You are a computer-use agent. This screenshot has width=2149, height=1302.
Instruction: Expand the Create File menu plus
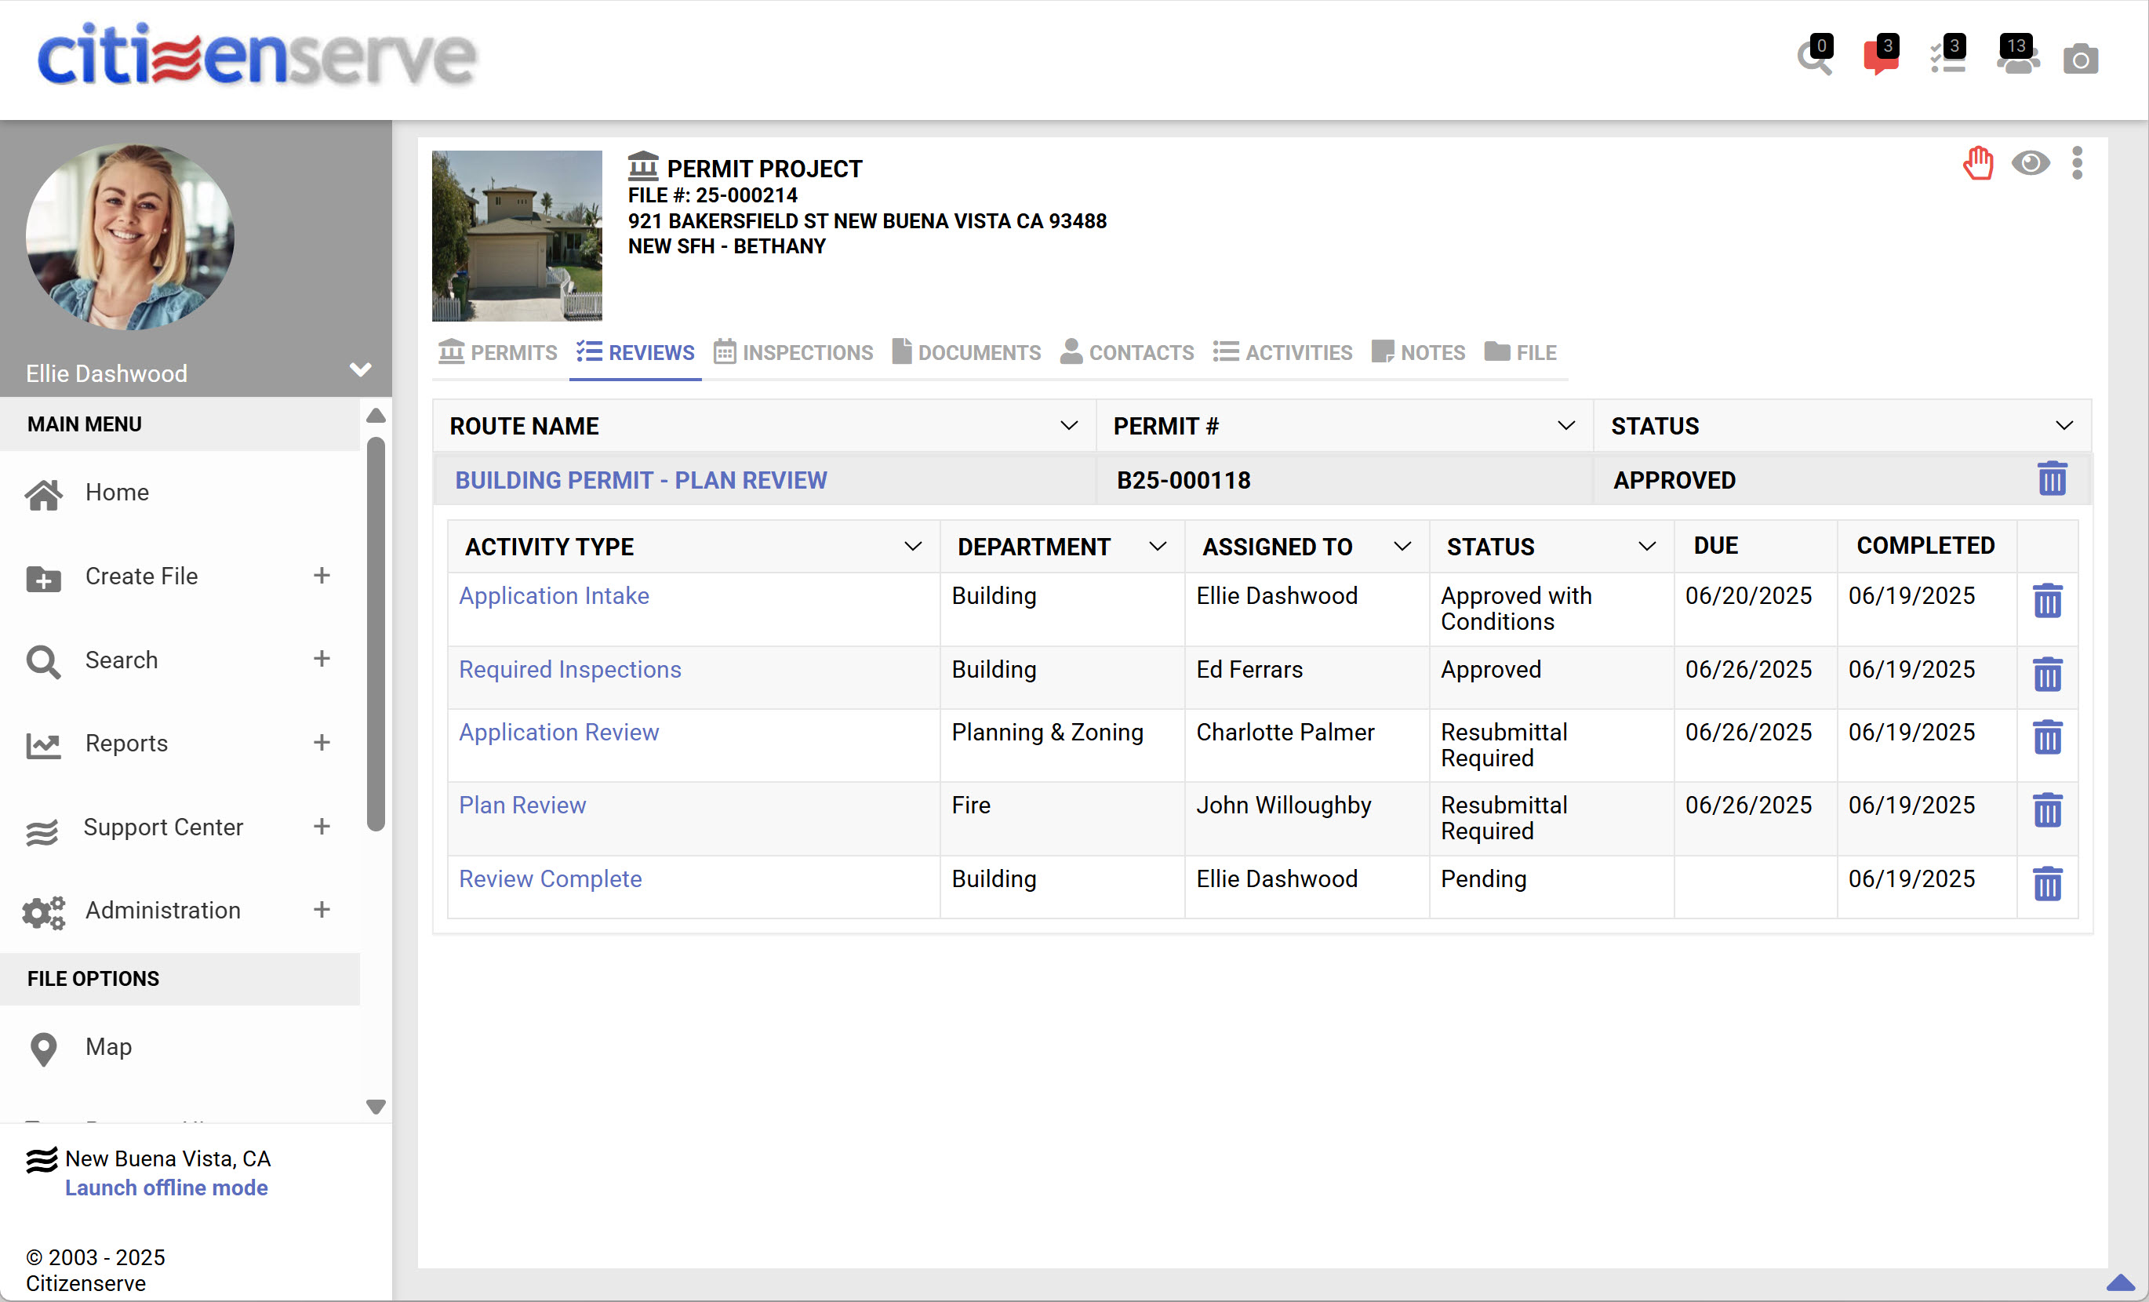[322, 576]
